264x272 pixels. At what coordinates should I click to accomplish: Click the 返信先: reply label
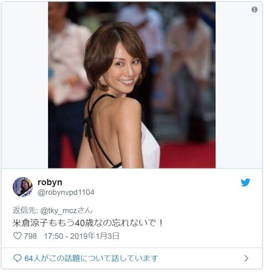pyautogui.click(x=25, y=211)
